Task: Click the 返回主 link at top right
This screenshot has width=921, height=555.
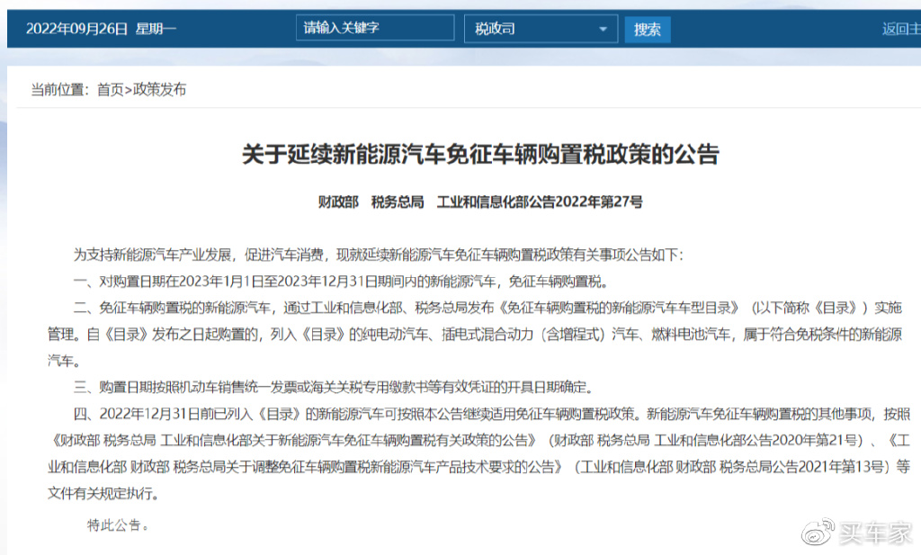Action: coord(901,29)
